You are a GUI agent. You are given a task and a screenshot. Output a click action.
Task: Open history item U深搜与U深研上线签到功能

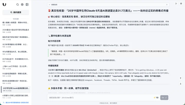(x=16, y=96)
